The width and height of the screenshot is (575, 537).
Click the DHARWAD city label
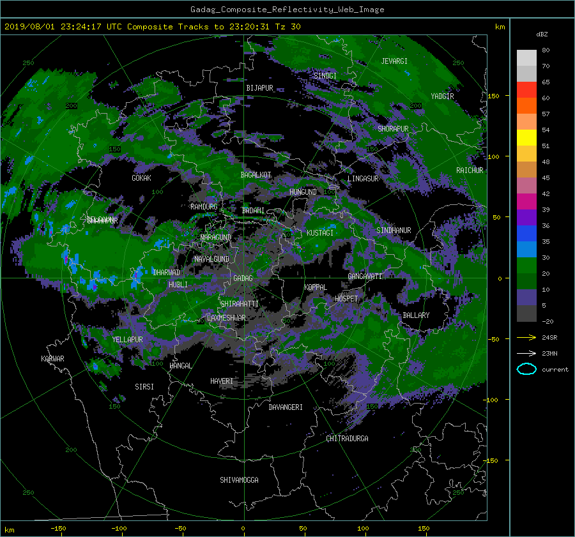tap(167, 273)
